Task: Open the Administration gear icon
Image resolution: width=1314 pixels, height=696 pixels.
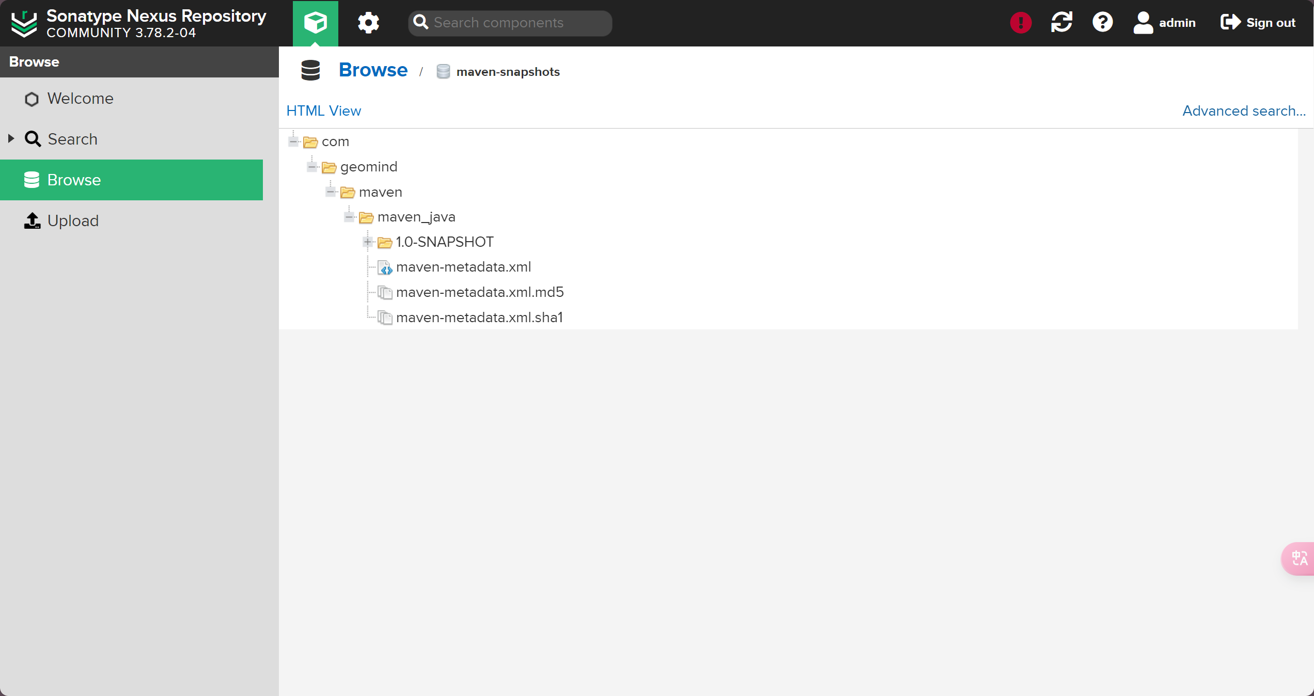Action: coord(368,23)
